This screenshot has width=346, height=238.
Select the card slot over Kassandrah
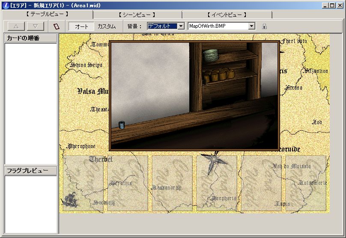pos(172,183)
